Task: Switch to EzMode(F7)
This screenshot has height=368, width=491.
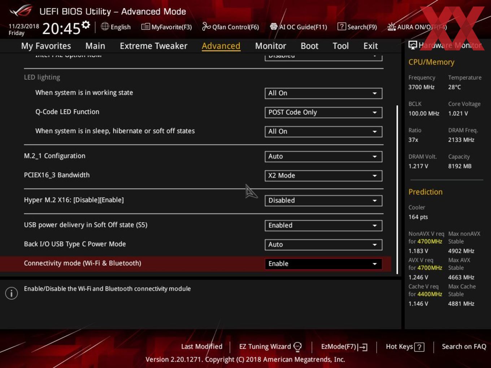Action: click(344, 347)
